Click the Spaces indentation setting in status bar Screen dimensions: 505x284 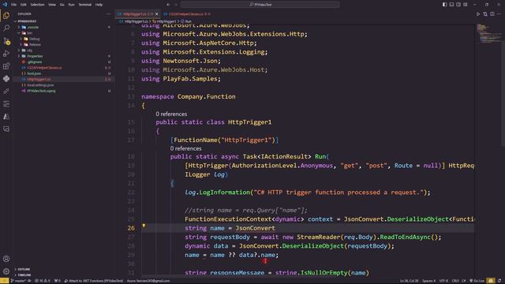429,281
